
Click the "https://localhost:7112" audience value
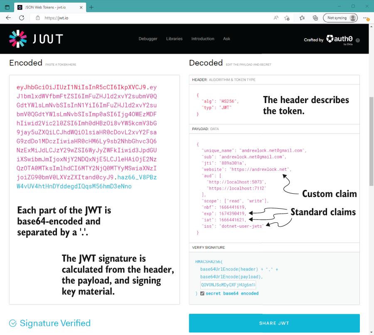pyautogui.click(x=236, y=188)
